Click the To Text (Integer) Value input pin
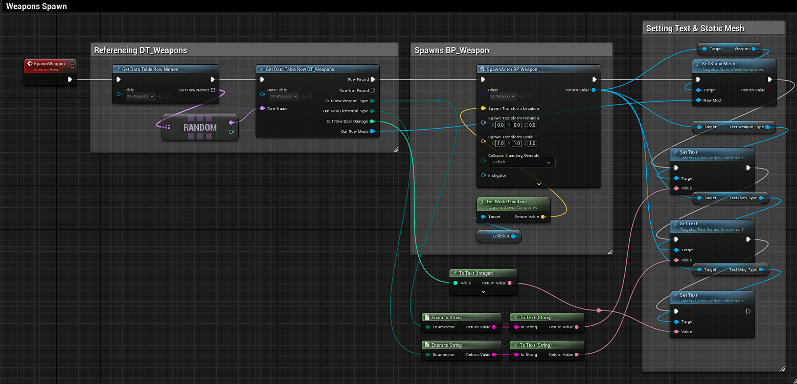 pos(456,283)
